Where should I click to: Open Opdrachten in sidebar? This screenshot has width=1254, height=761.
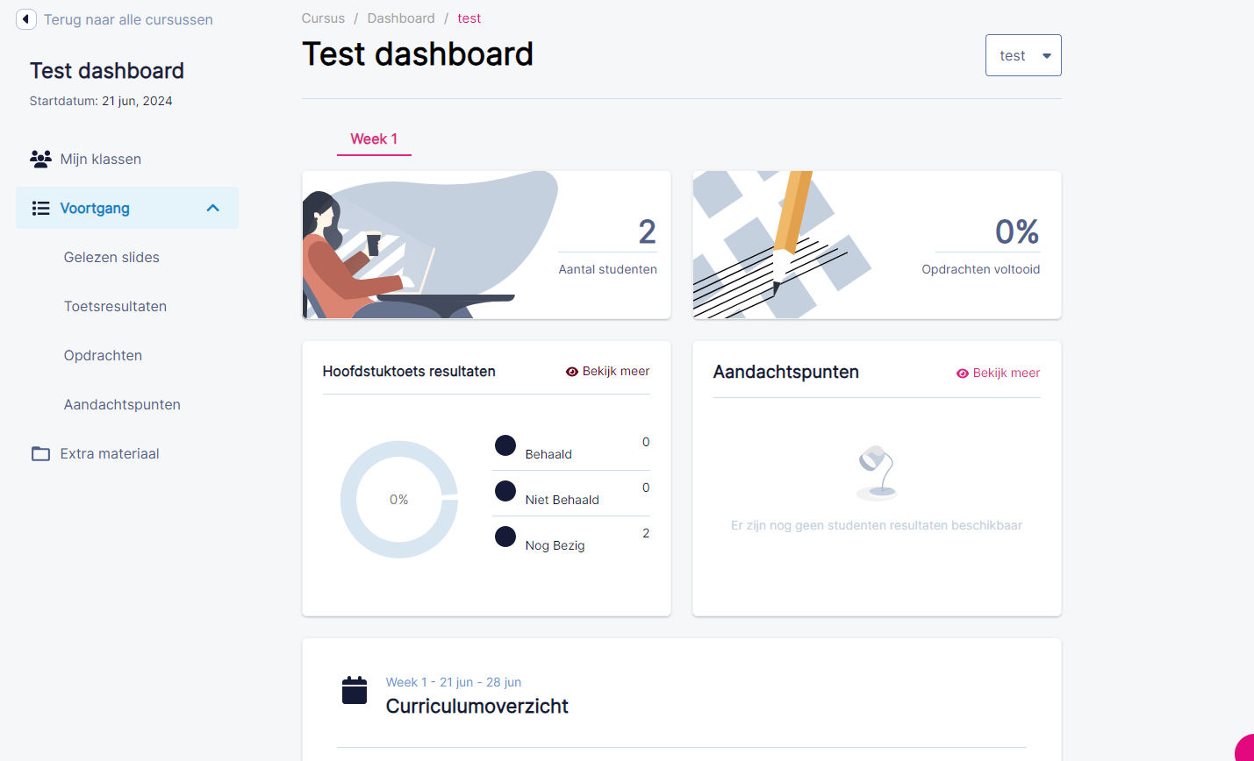(103, 355)
